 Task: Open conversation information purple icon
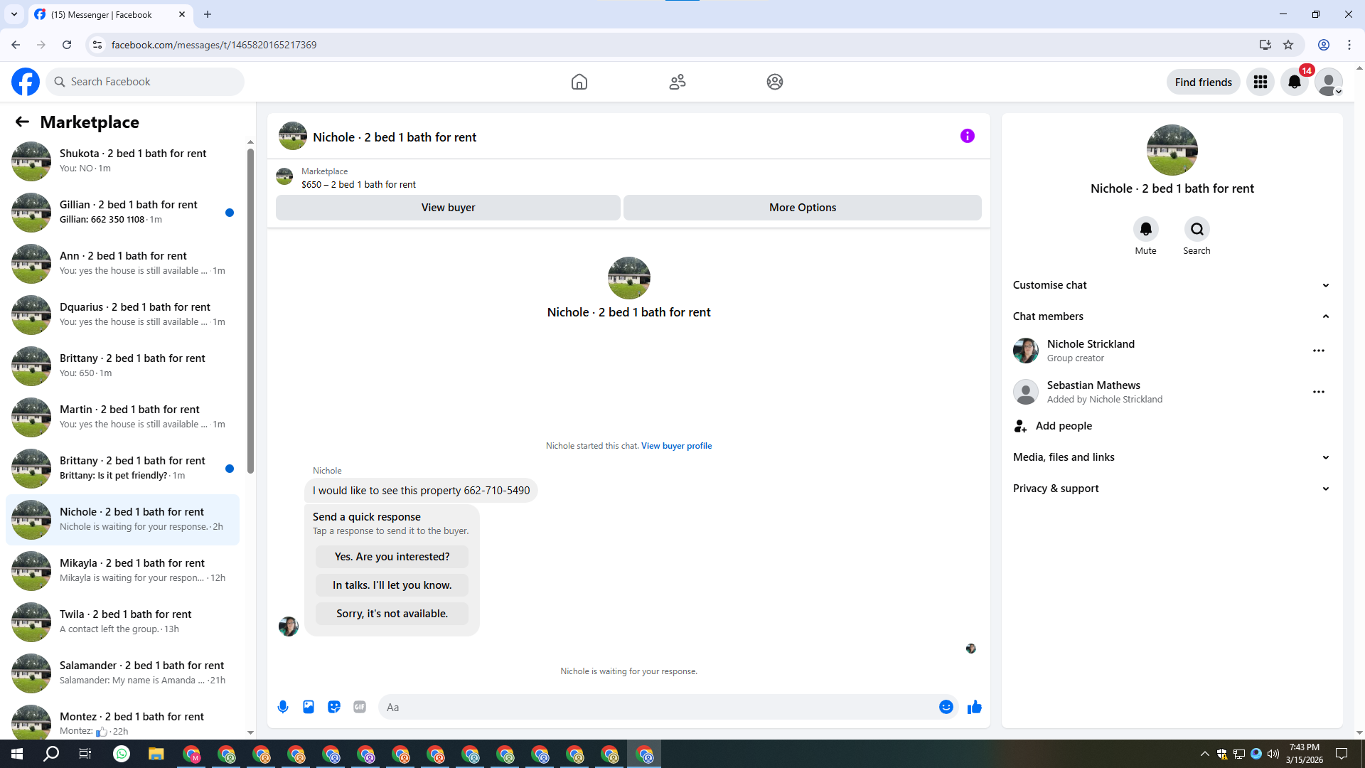pos(968,136)
